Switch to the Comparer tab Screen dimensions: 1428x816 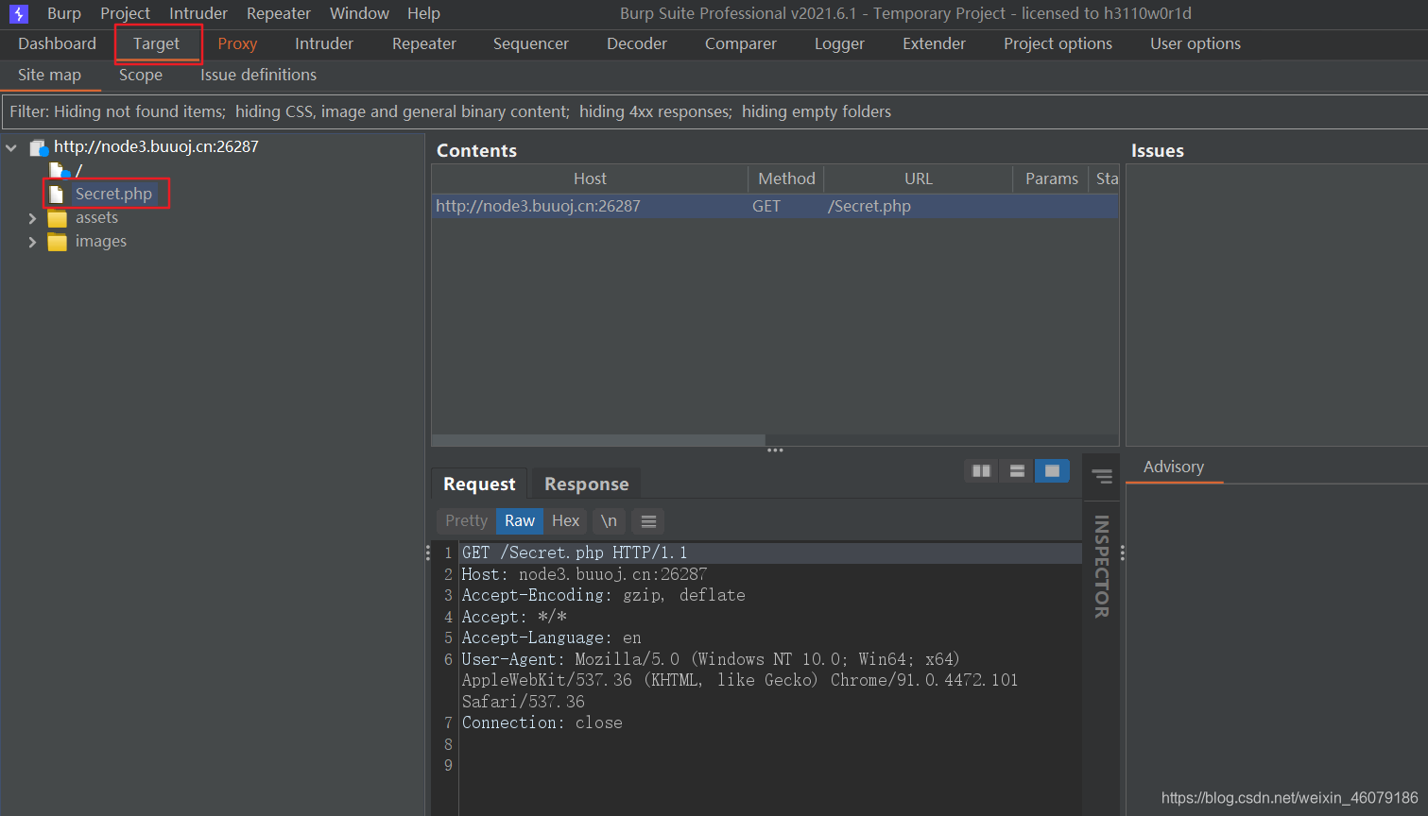coord(741,43)
